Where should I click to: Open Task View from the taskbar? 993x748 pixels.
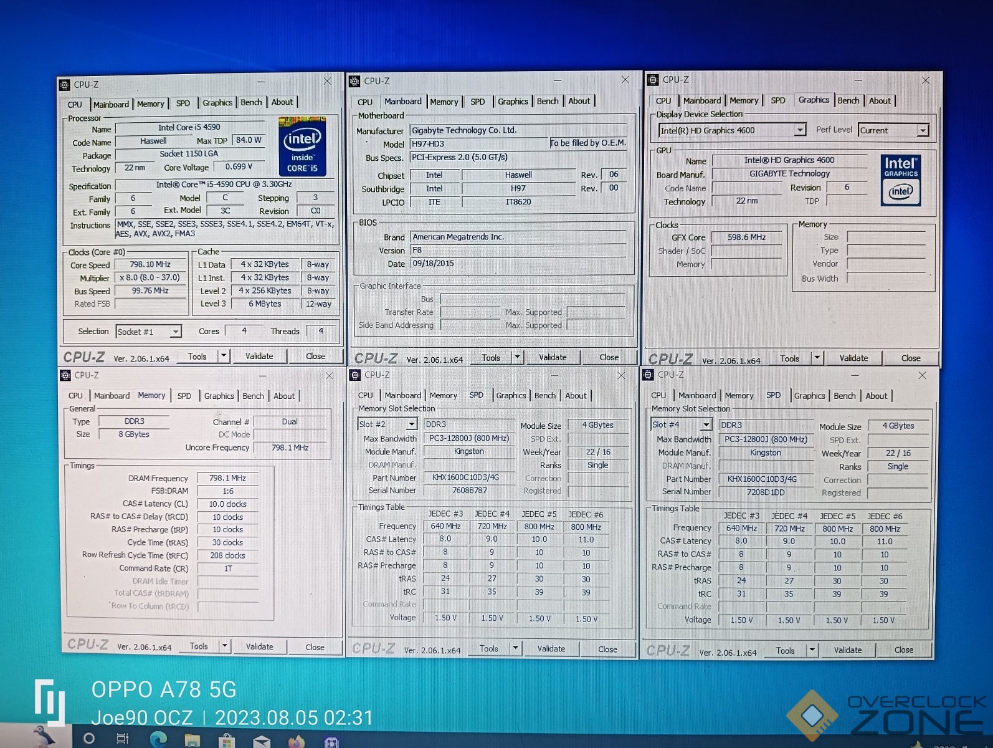(x=123, y=739)
